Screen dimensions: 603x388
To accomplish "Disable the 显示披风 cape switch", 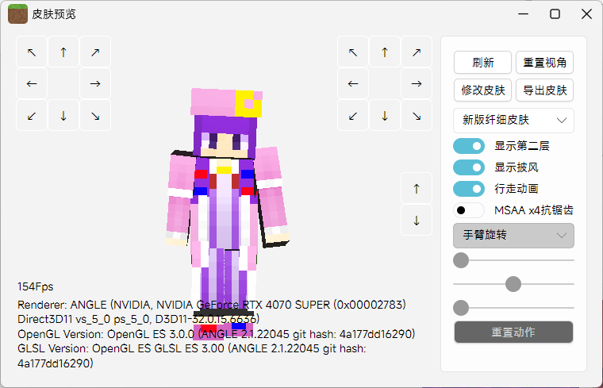I will point(469,167).
